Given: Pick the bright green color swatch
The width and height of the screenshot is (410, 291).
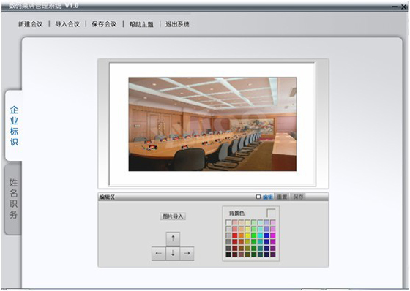Looking at the screenshot, I should (254, 235).
